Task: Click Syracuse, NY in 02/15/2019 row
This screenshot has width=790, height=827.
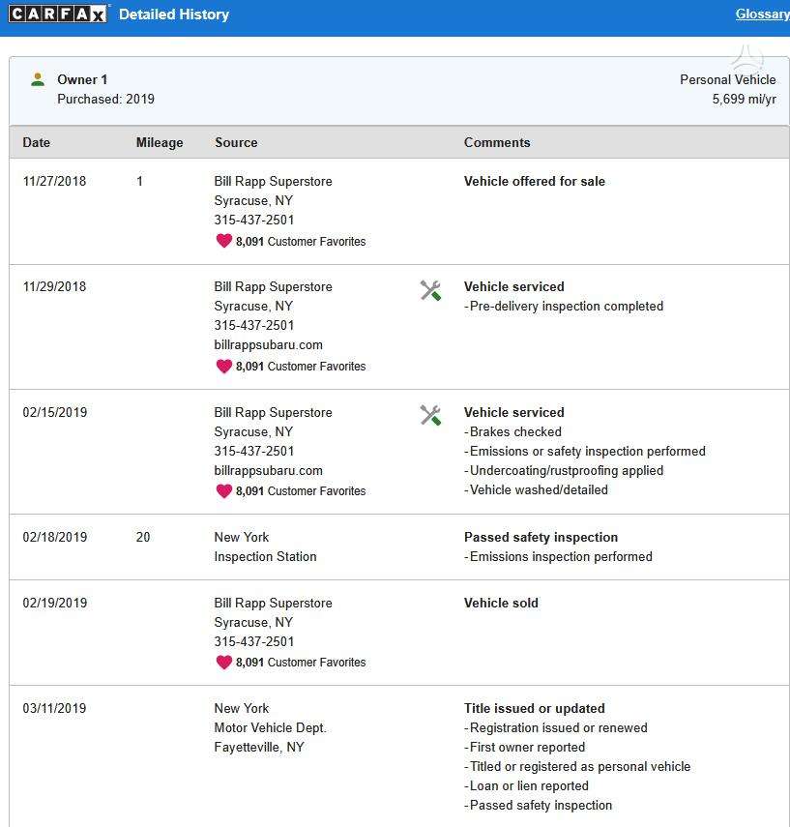Action: point(253,432)
